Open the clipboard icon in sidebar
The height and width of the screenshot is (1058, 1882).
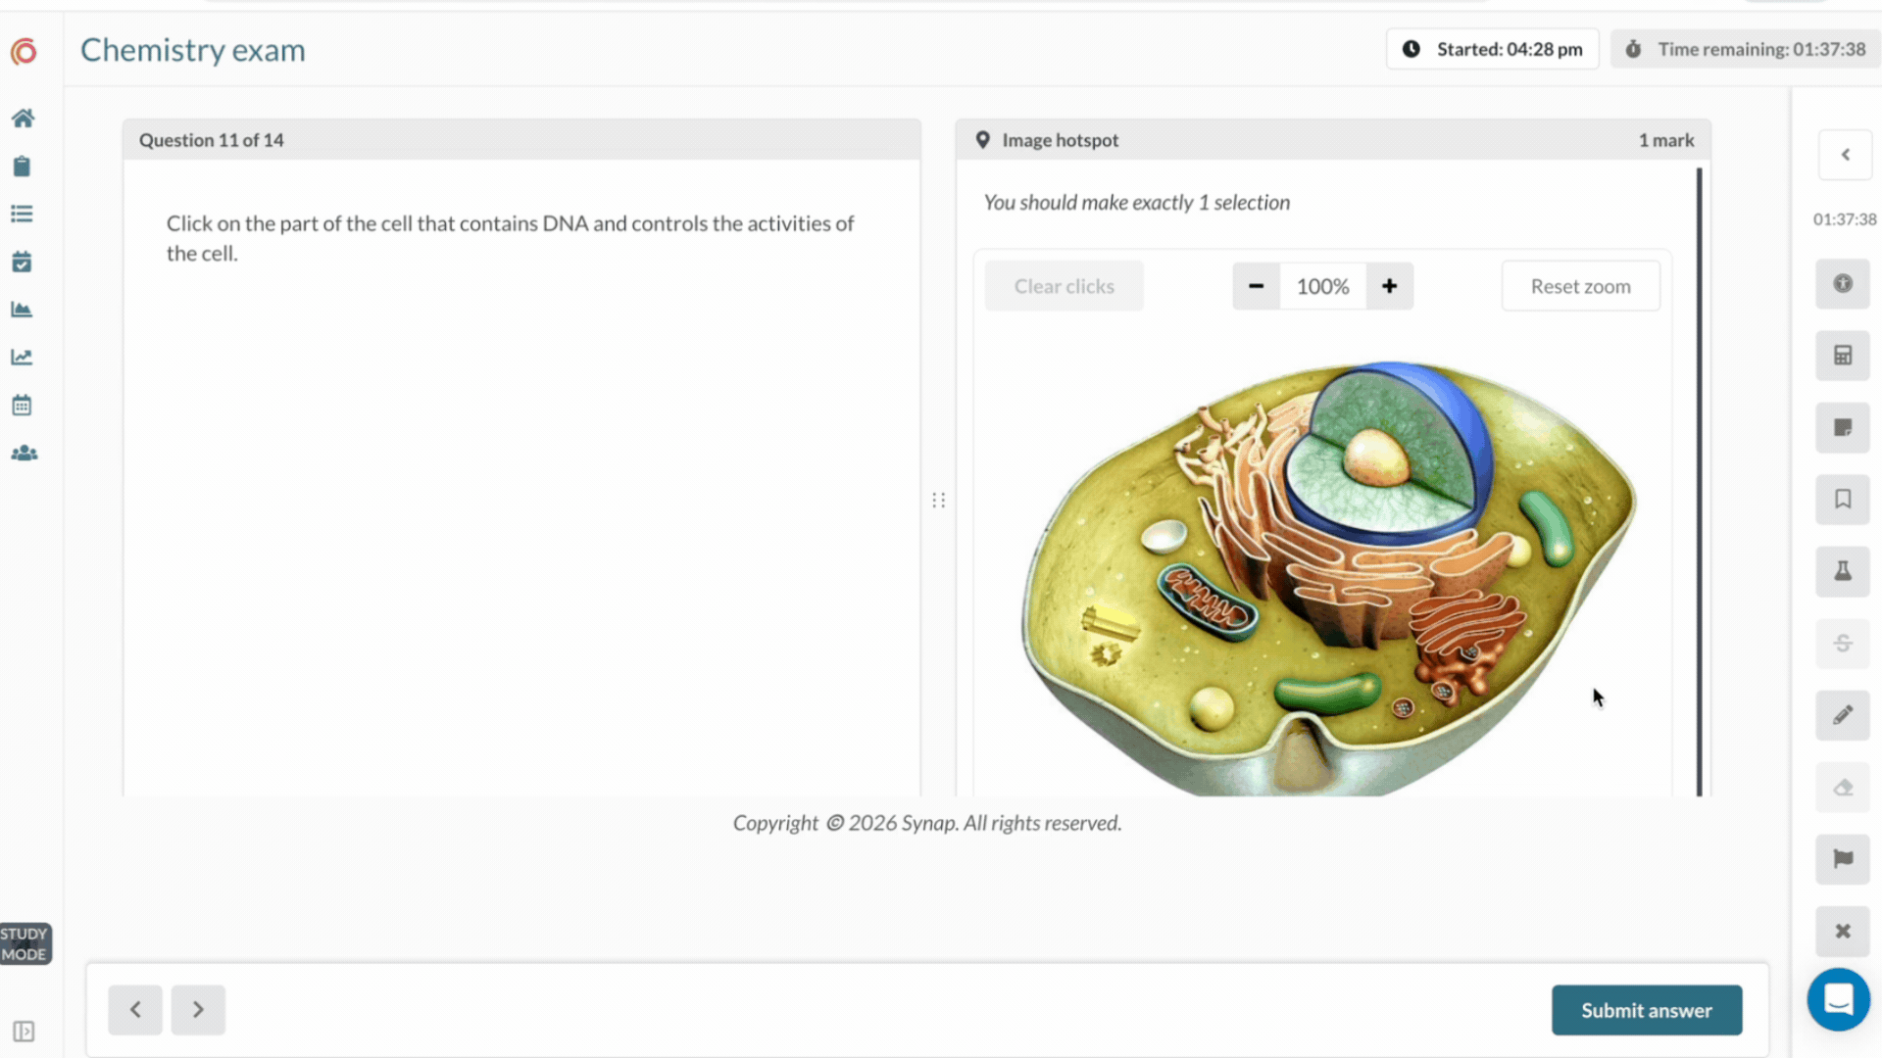[x=22, y=167]
